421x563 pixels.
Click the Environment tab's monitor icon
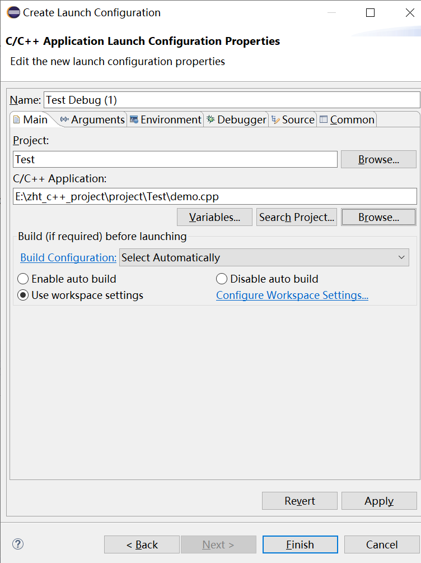point(134,119)
